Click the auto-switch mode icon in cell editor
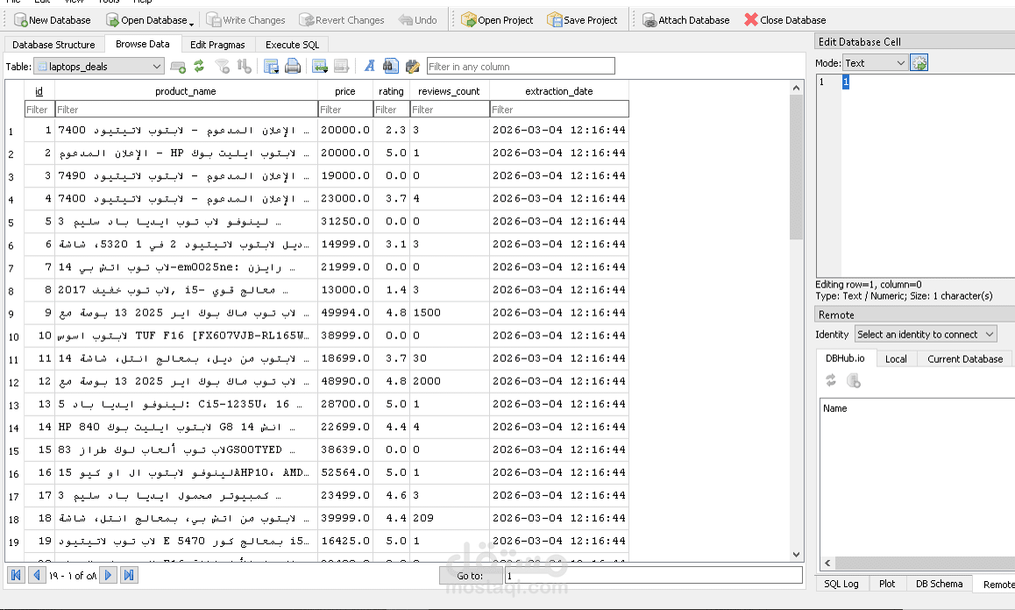Viewport: 1015px width, 610px height. coord(919,63)
